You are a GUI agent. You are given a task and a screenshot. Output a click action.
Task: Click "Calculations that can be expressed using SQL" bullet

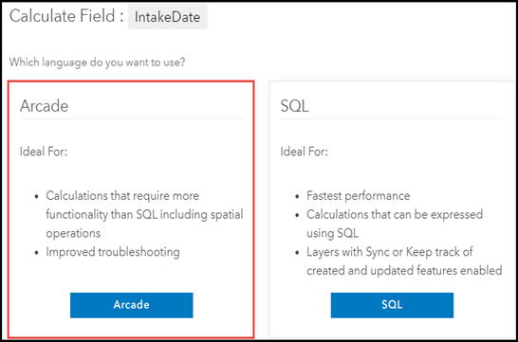pyautogui.click(x=395, y=224)
